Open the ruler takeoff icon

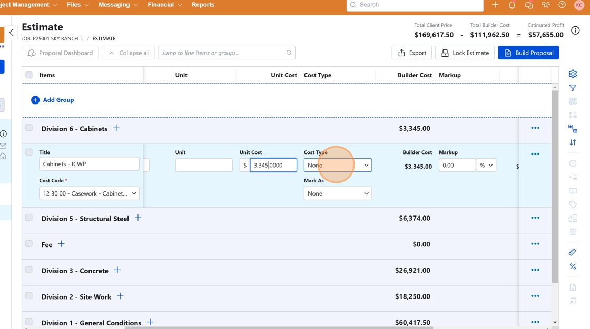[573, 252]
